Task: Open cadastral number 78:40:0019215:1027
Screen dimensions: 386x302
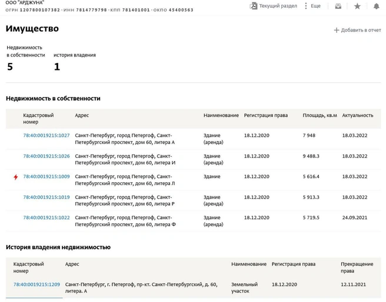Action: (46, 135)
